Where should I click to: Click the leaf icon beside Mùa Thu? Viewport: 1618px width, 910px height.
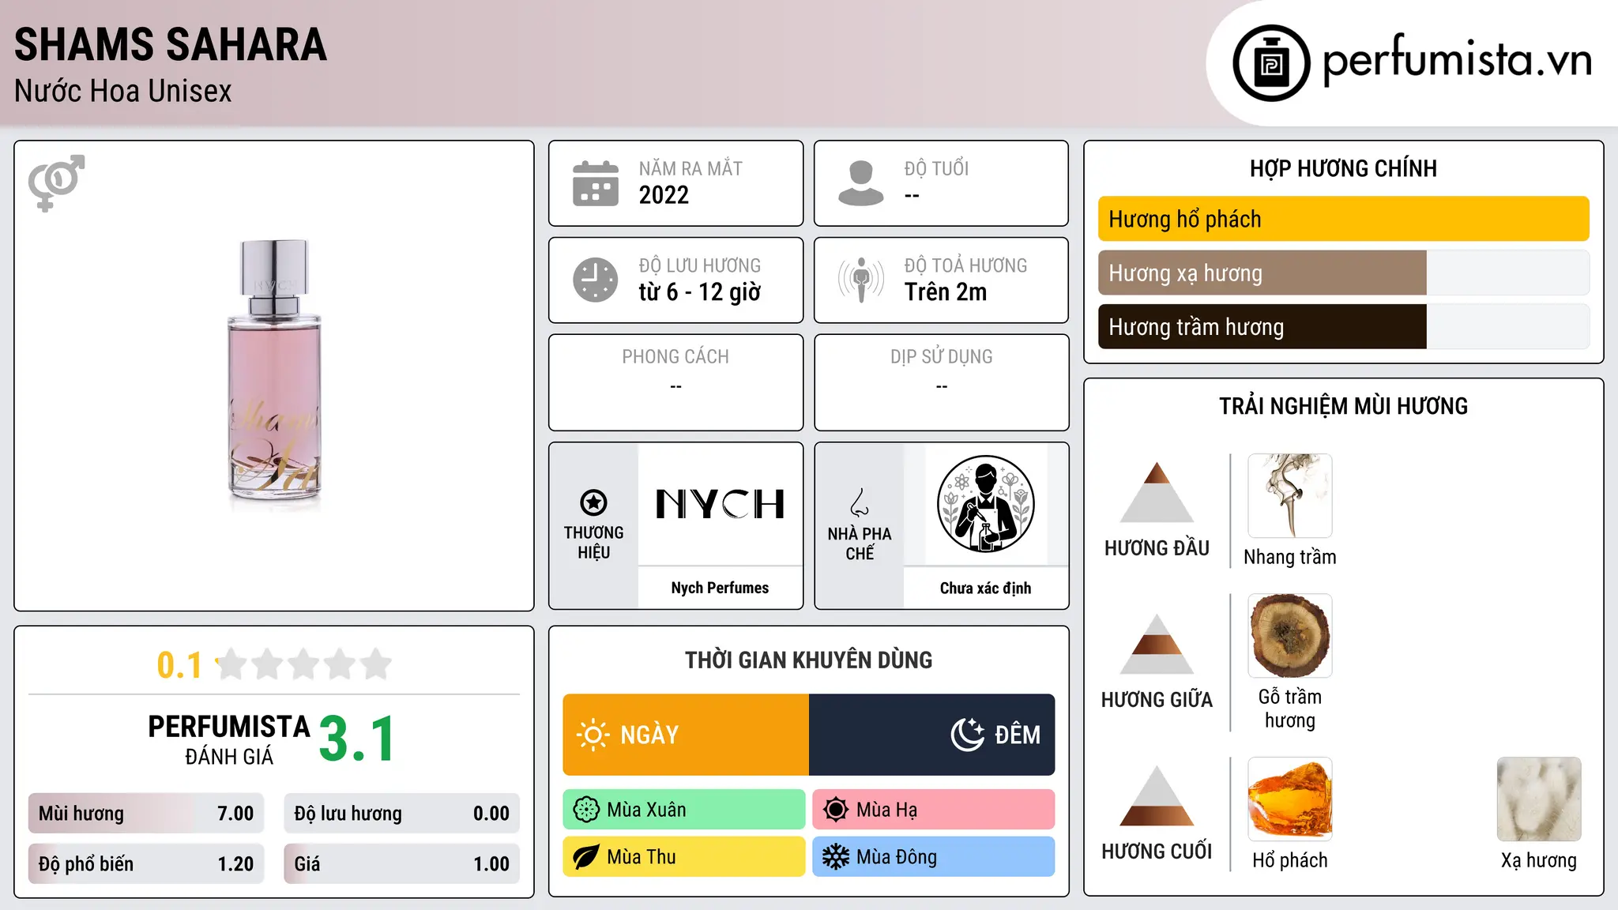point(586,857)
